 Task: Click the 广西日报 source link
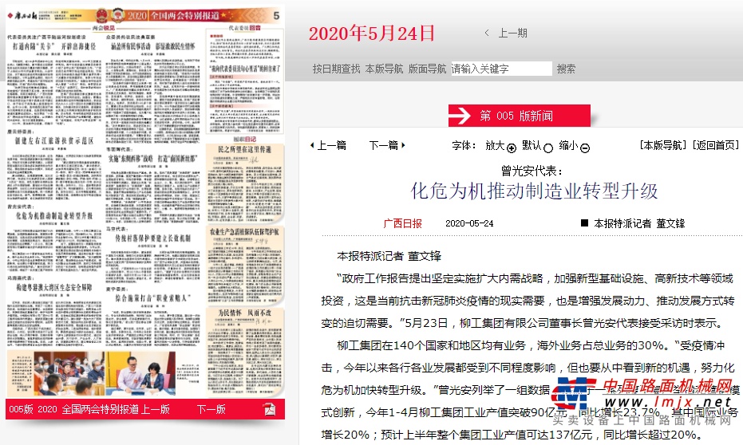[402, 223]
